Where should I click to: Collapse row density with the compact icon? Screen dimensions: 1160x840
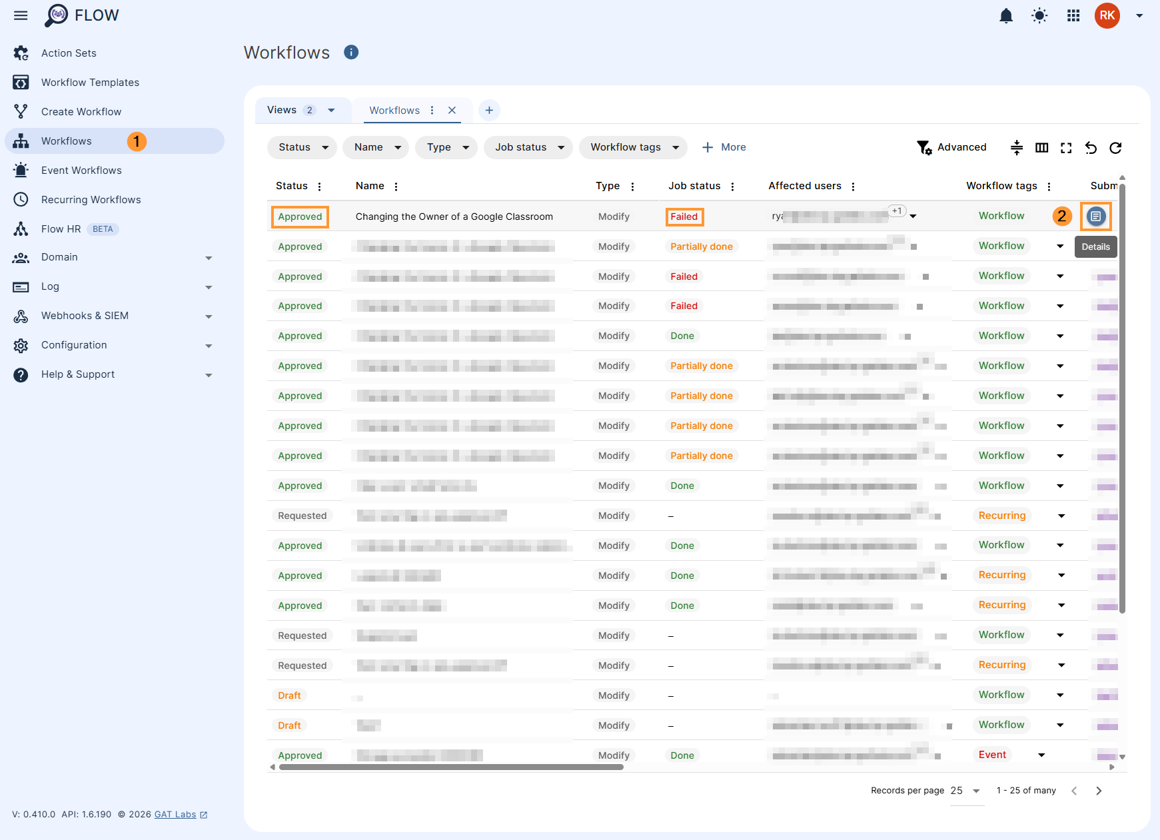(x=1017, y=148)
